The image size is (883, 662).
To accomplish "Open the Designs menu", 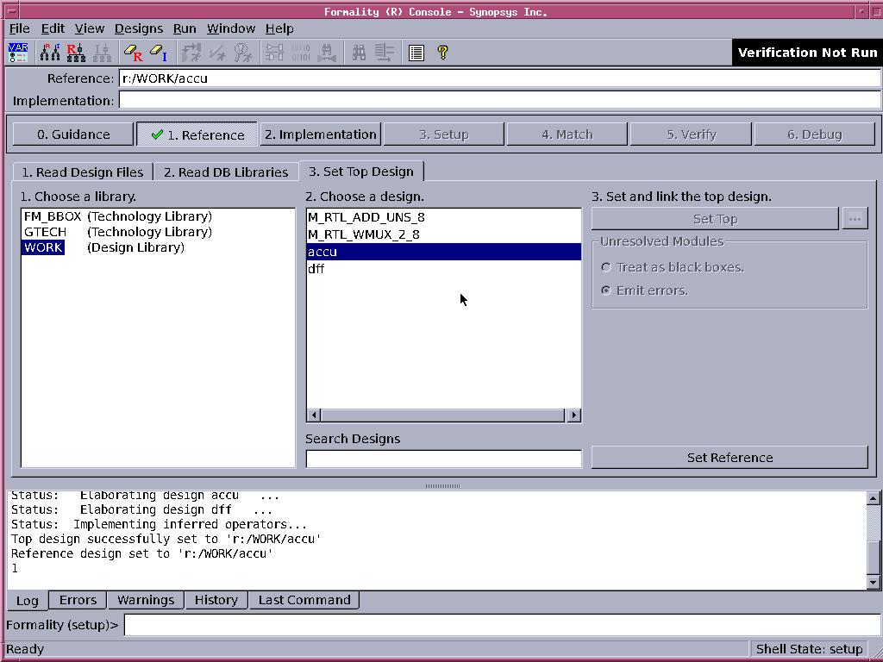I will [139, 28].
